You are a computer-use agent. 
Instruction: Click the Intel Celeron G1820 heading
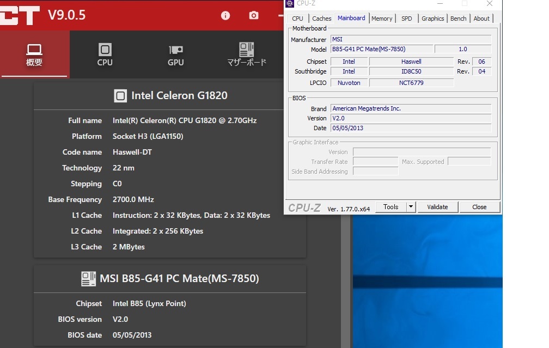179,96
